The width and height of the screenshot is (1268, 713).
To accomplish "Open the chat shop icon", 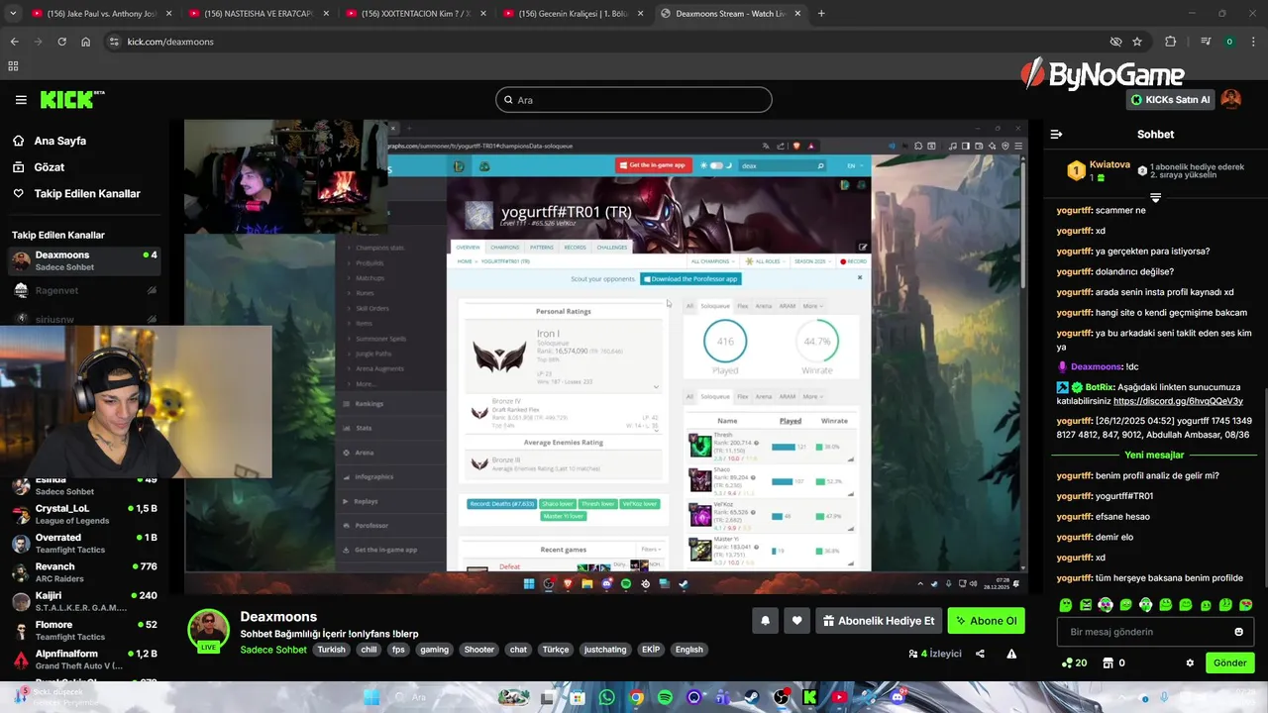I will tap(1109, 662).
